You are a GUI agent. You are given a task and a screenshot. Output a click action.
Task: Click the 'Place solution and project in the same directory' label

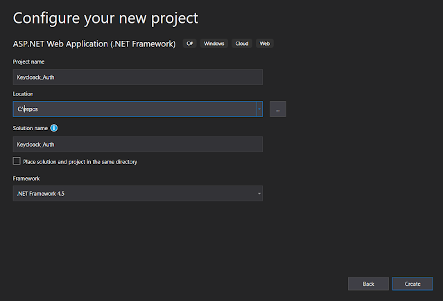[80, 162]
